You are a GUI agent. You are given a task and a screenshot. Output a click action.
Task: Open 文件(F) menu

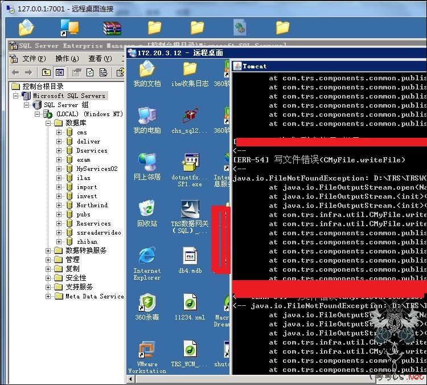pos(34,59)
